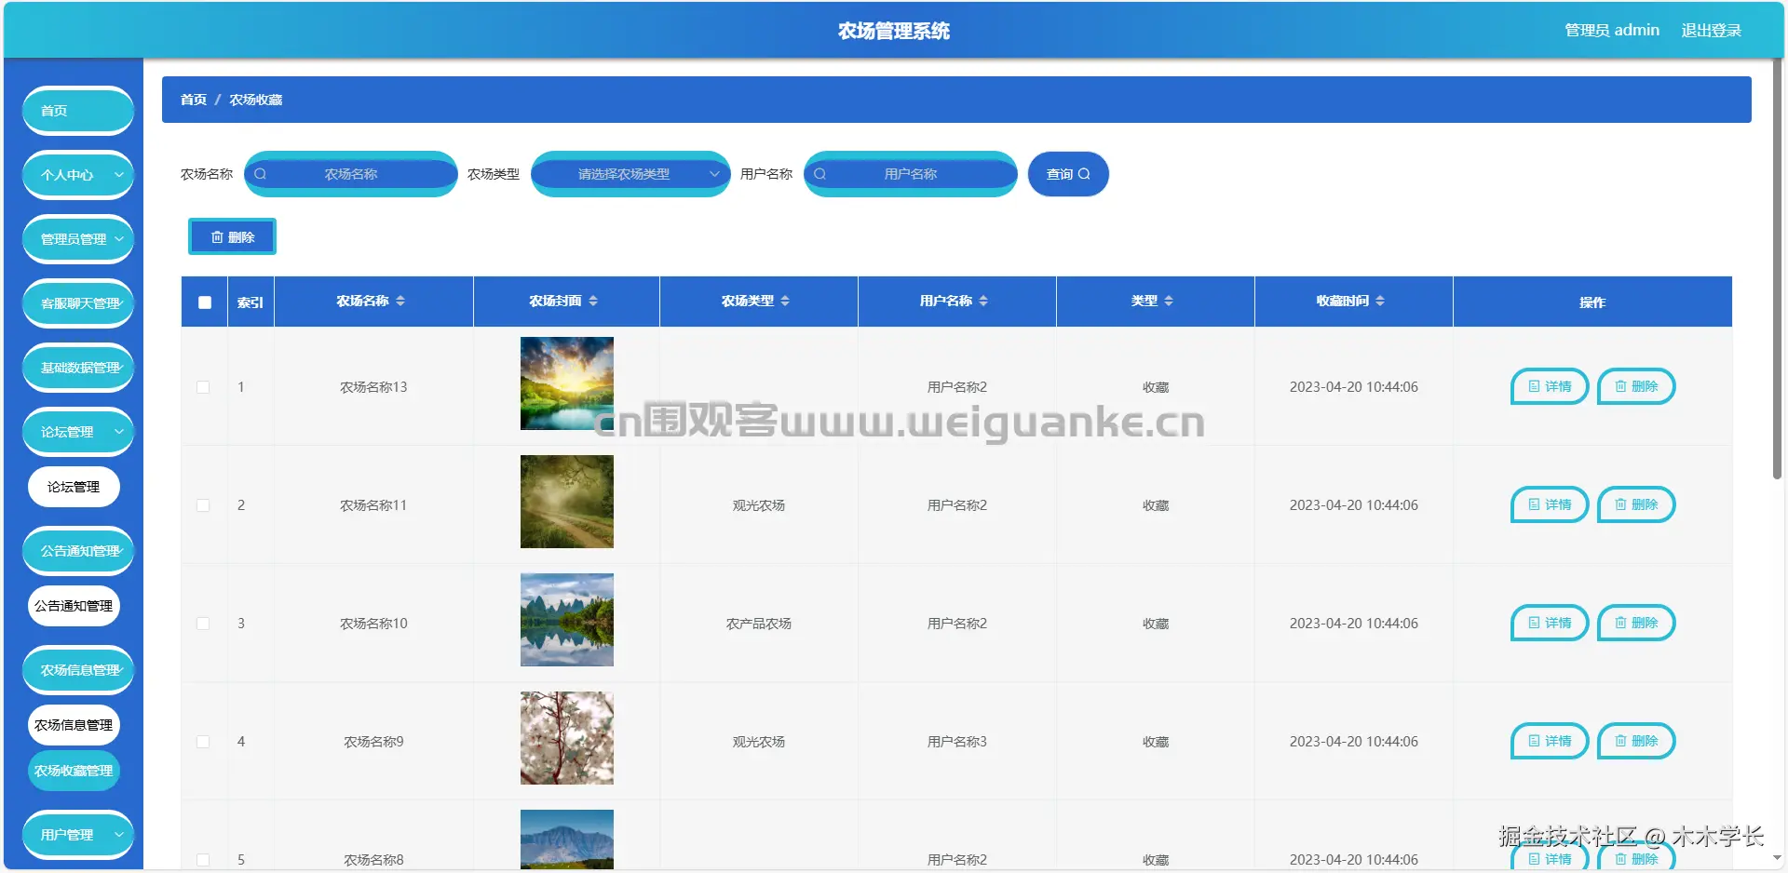1788x873 pixels.
Task: Click the 索引 column header
Action: pos(251,302)
